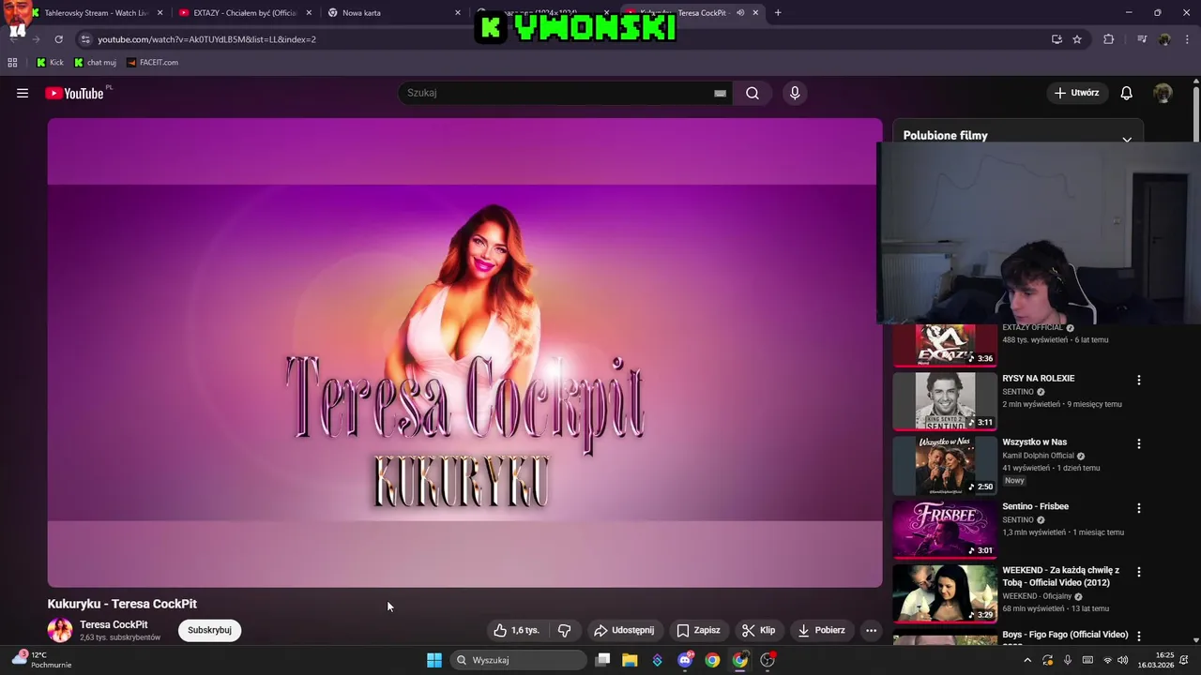1201x675 pixels.
Task: Open YouTube notifications bell
Action: click(x=1127, y=93)
